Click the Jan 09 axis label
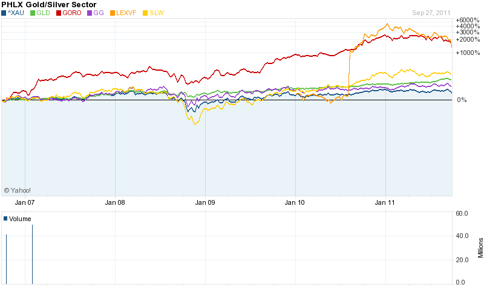 [x=205, y=202]
